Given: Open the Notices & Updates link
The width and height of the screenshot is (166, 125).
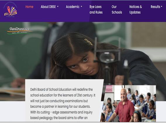Looking at the screenshot, I should [x=136, y=9].
